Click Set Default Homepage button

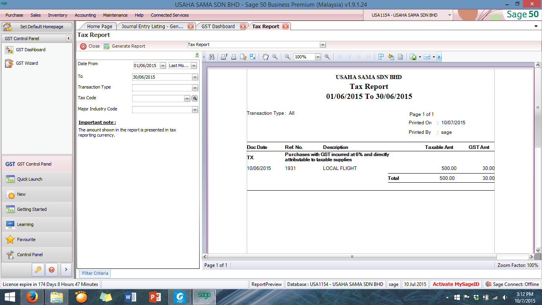pyautogui.click(x=37, y=27)
